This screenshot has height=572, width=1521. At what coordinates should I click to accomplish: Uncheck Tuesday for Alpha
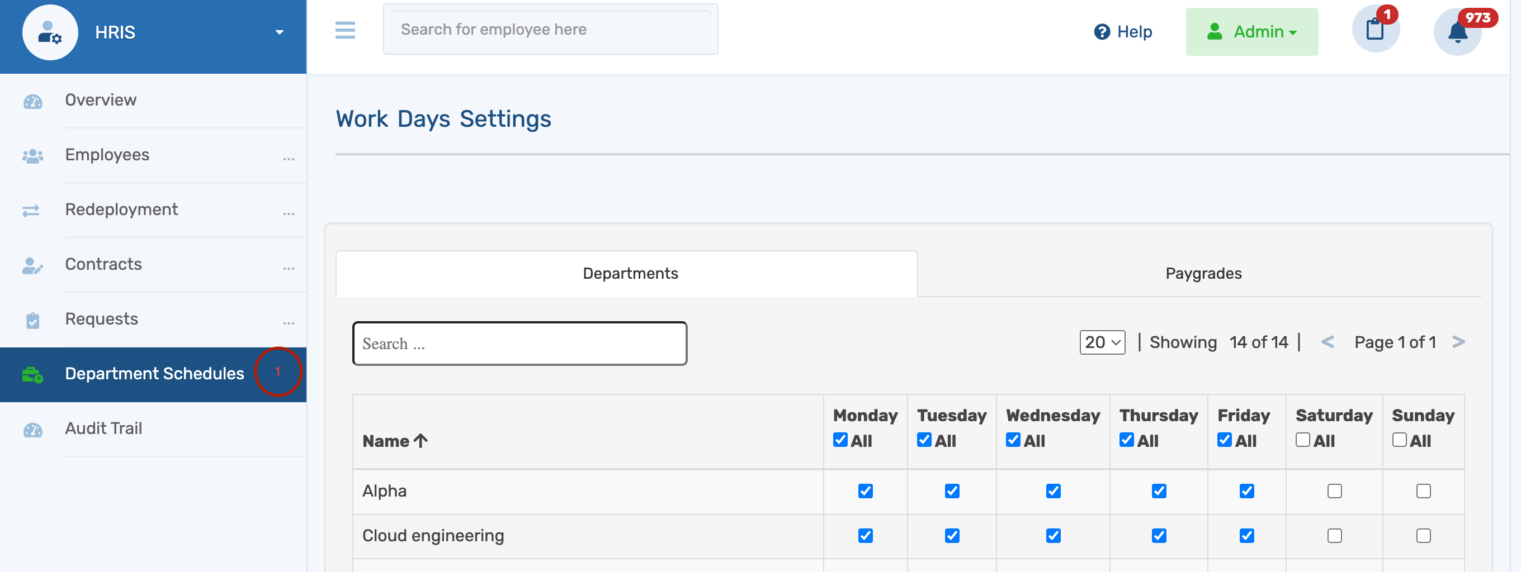click(x=952, y=491)
